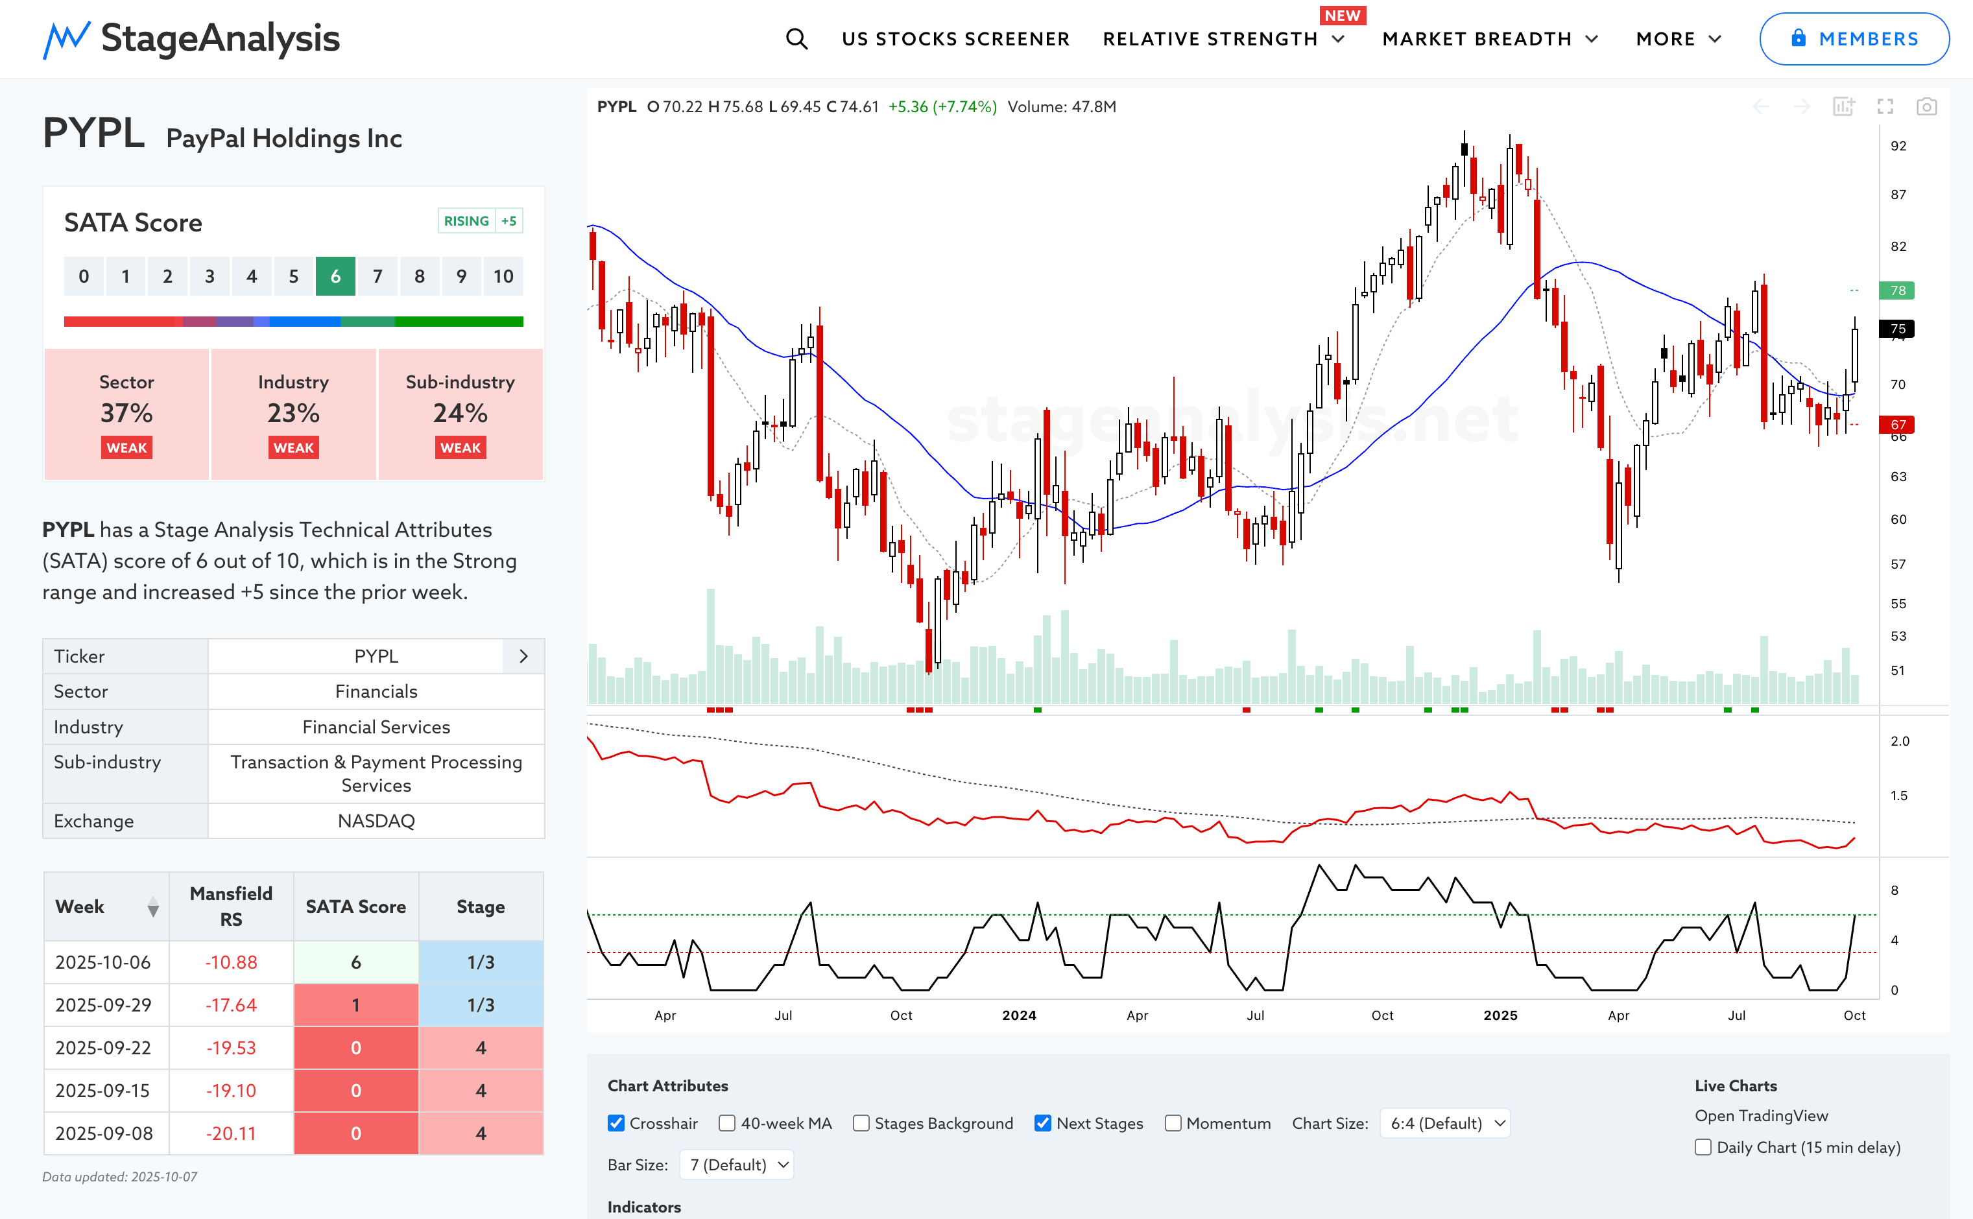Take chart snapshot with camera icon

[x=1926, y=106]
